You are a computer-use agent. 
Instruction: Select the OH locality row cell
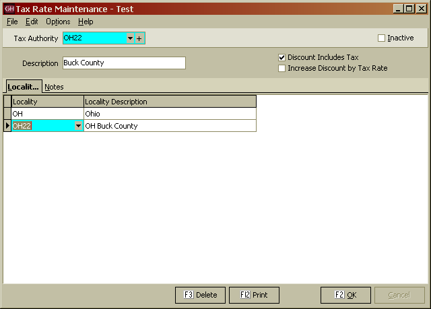tap(47, 114)
